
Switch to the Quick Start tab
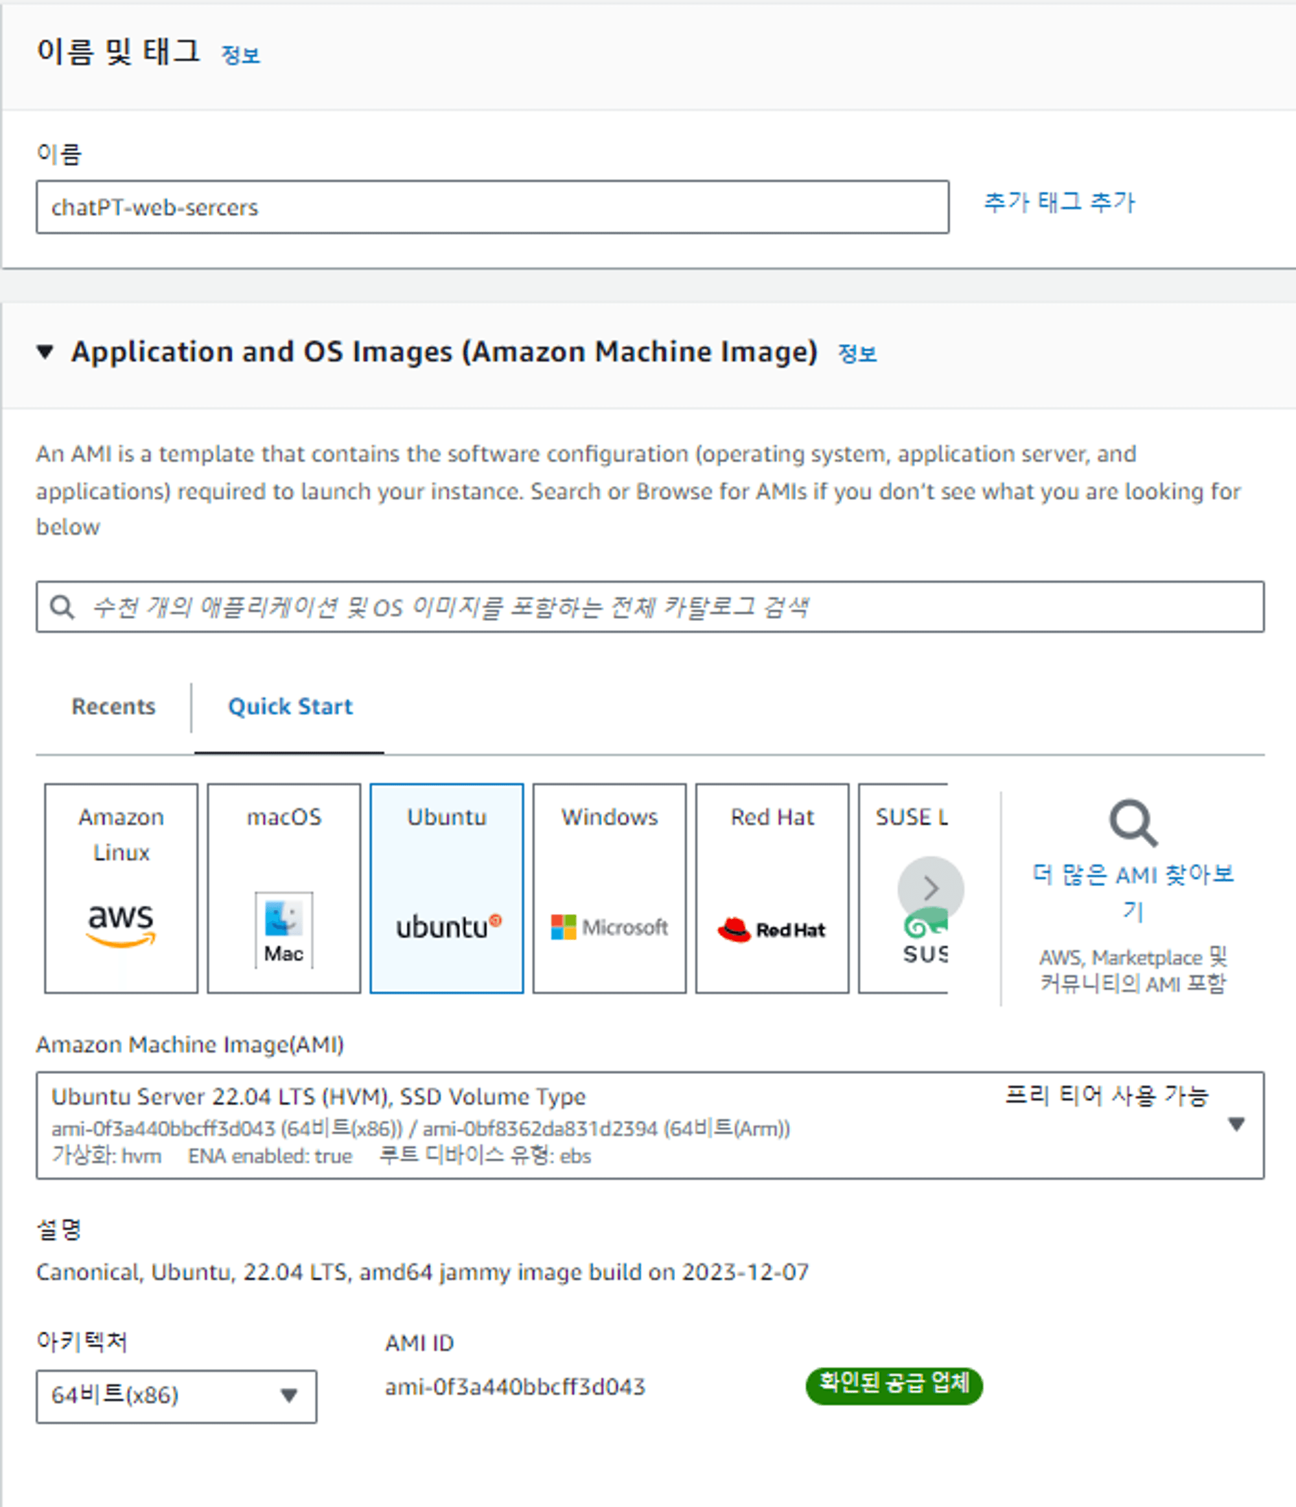[x=290, y=707]
